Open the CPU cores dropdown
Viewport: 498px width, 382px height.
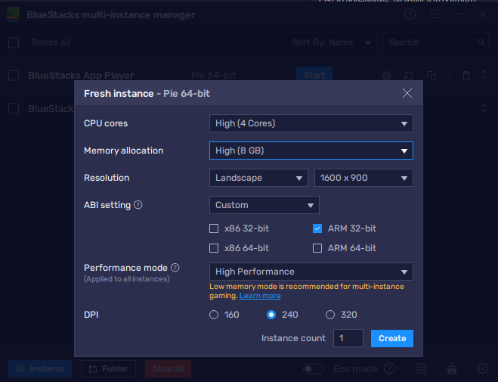[x=311, y=123]
